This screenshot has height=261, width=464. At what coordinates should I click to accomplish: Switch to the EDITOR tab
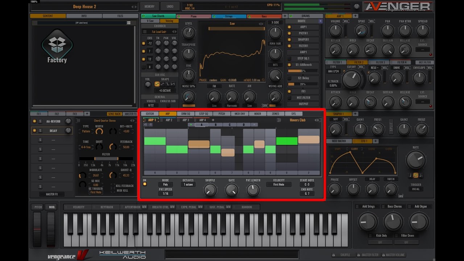(150, 114)
